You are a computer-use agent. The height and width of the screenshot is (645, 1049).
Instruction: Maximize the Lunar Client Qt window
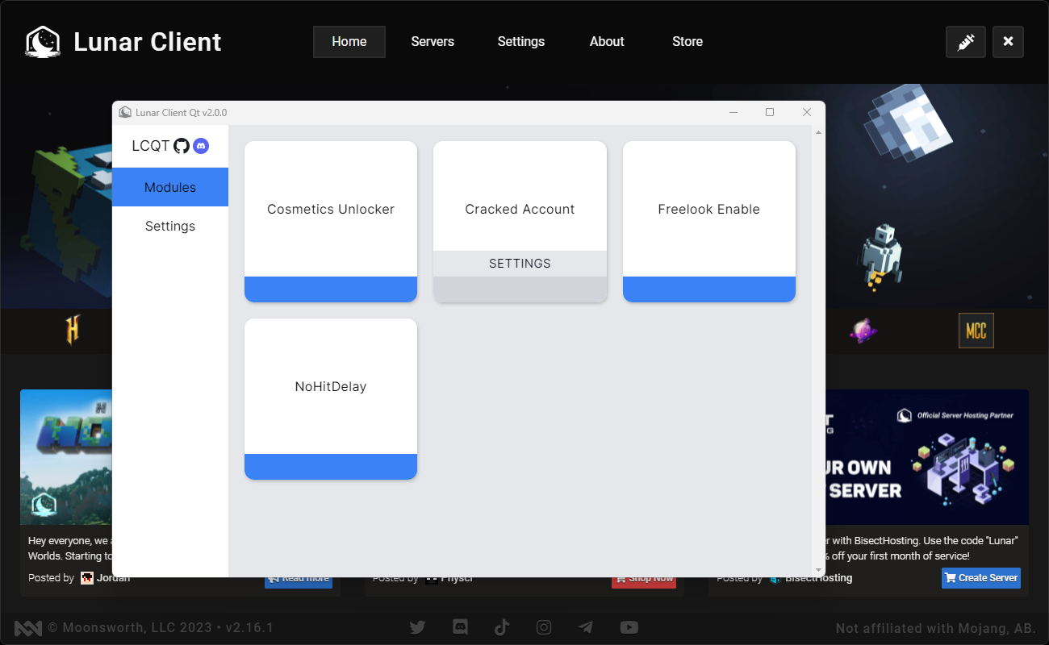[x=770, y=112]
